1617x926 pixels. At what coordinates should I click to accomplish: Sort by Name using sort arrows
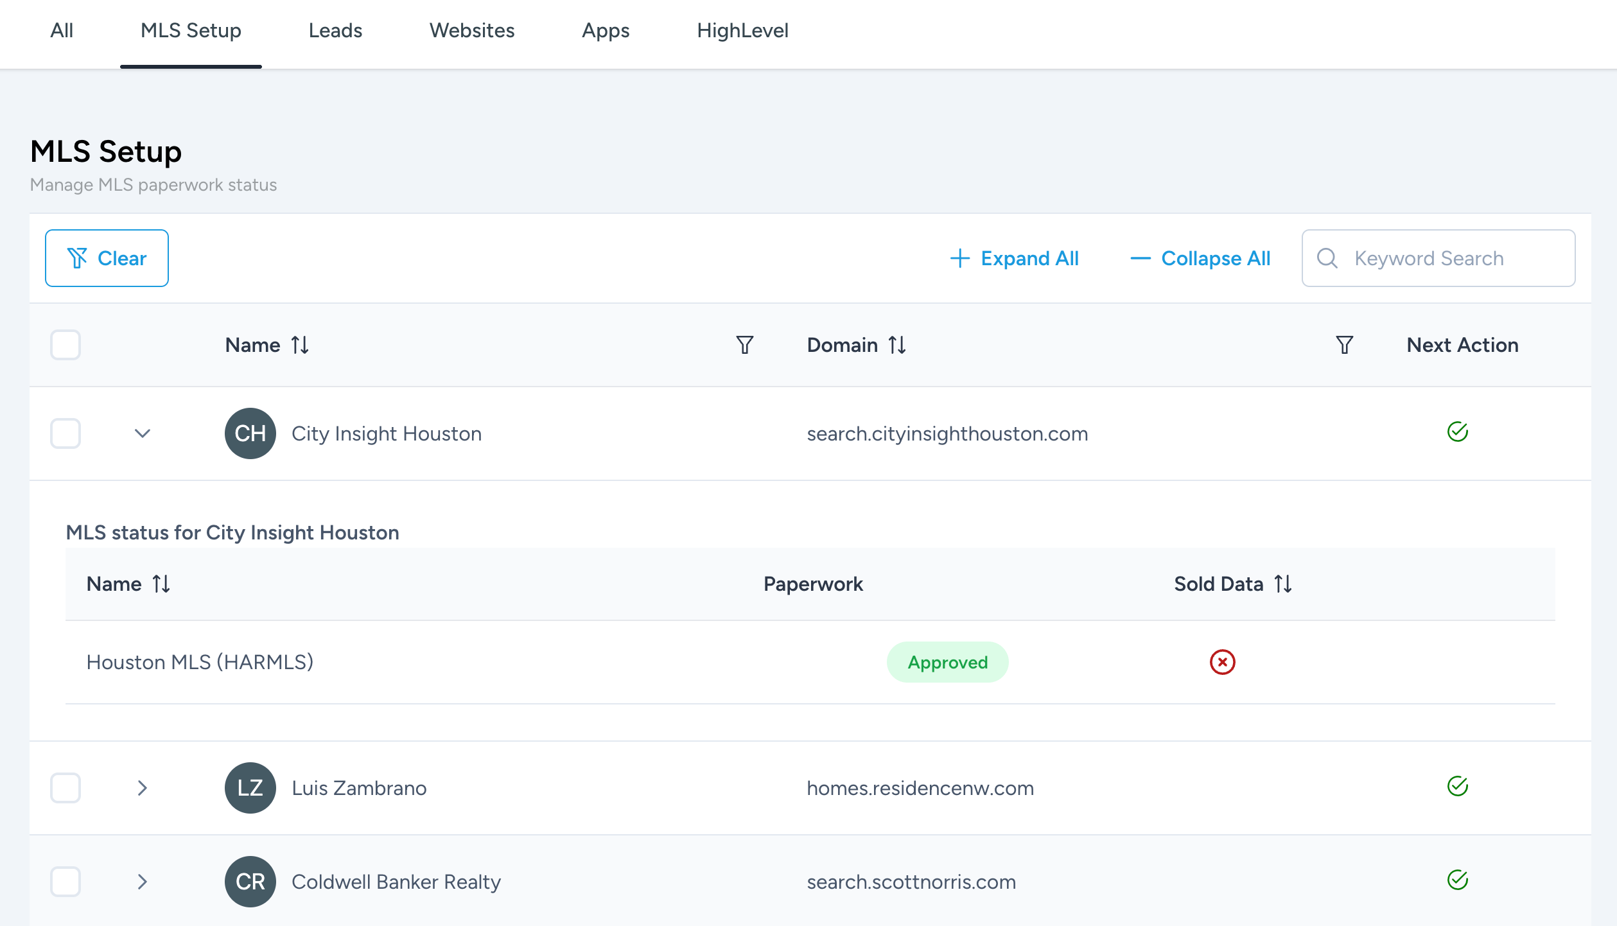(300, 345)
